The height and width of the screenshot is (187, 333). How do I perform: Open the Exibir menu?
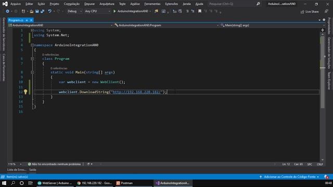pyautogui.click(x=41, y=4)
